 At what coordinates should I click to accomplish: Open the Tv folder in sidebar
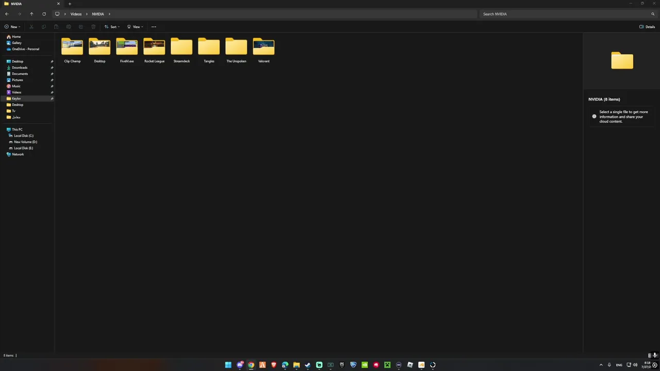coord(13,111)
